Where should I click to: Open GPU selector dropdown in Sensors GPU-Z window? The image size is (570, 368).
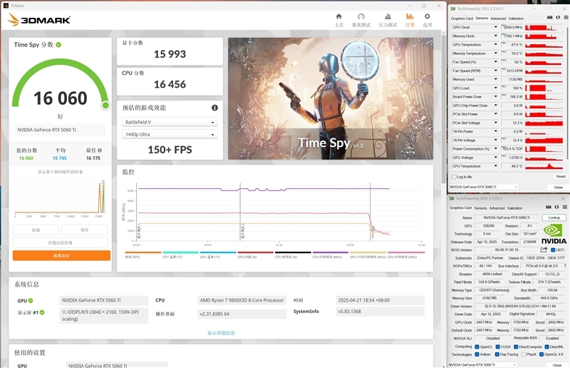coord(484,187)
